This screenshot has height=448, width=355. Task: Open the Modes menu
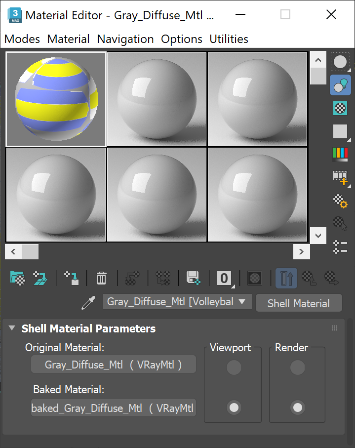point(22,39)
